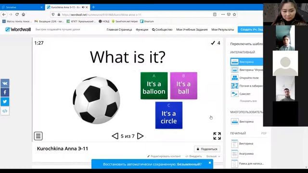Screen dimensions: 308x173
Task: Open page actions three-dot menu
Action: [223, 14]
